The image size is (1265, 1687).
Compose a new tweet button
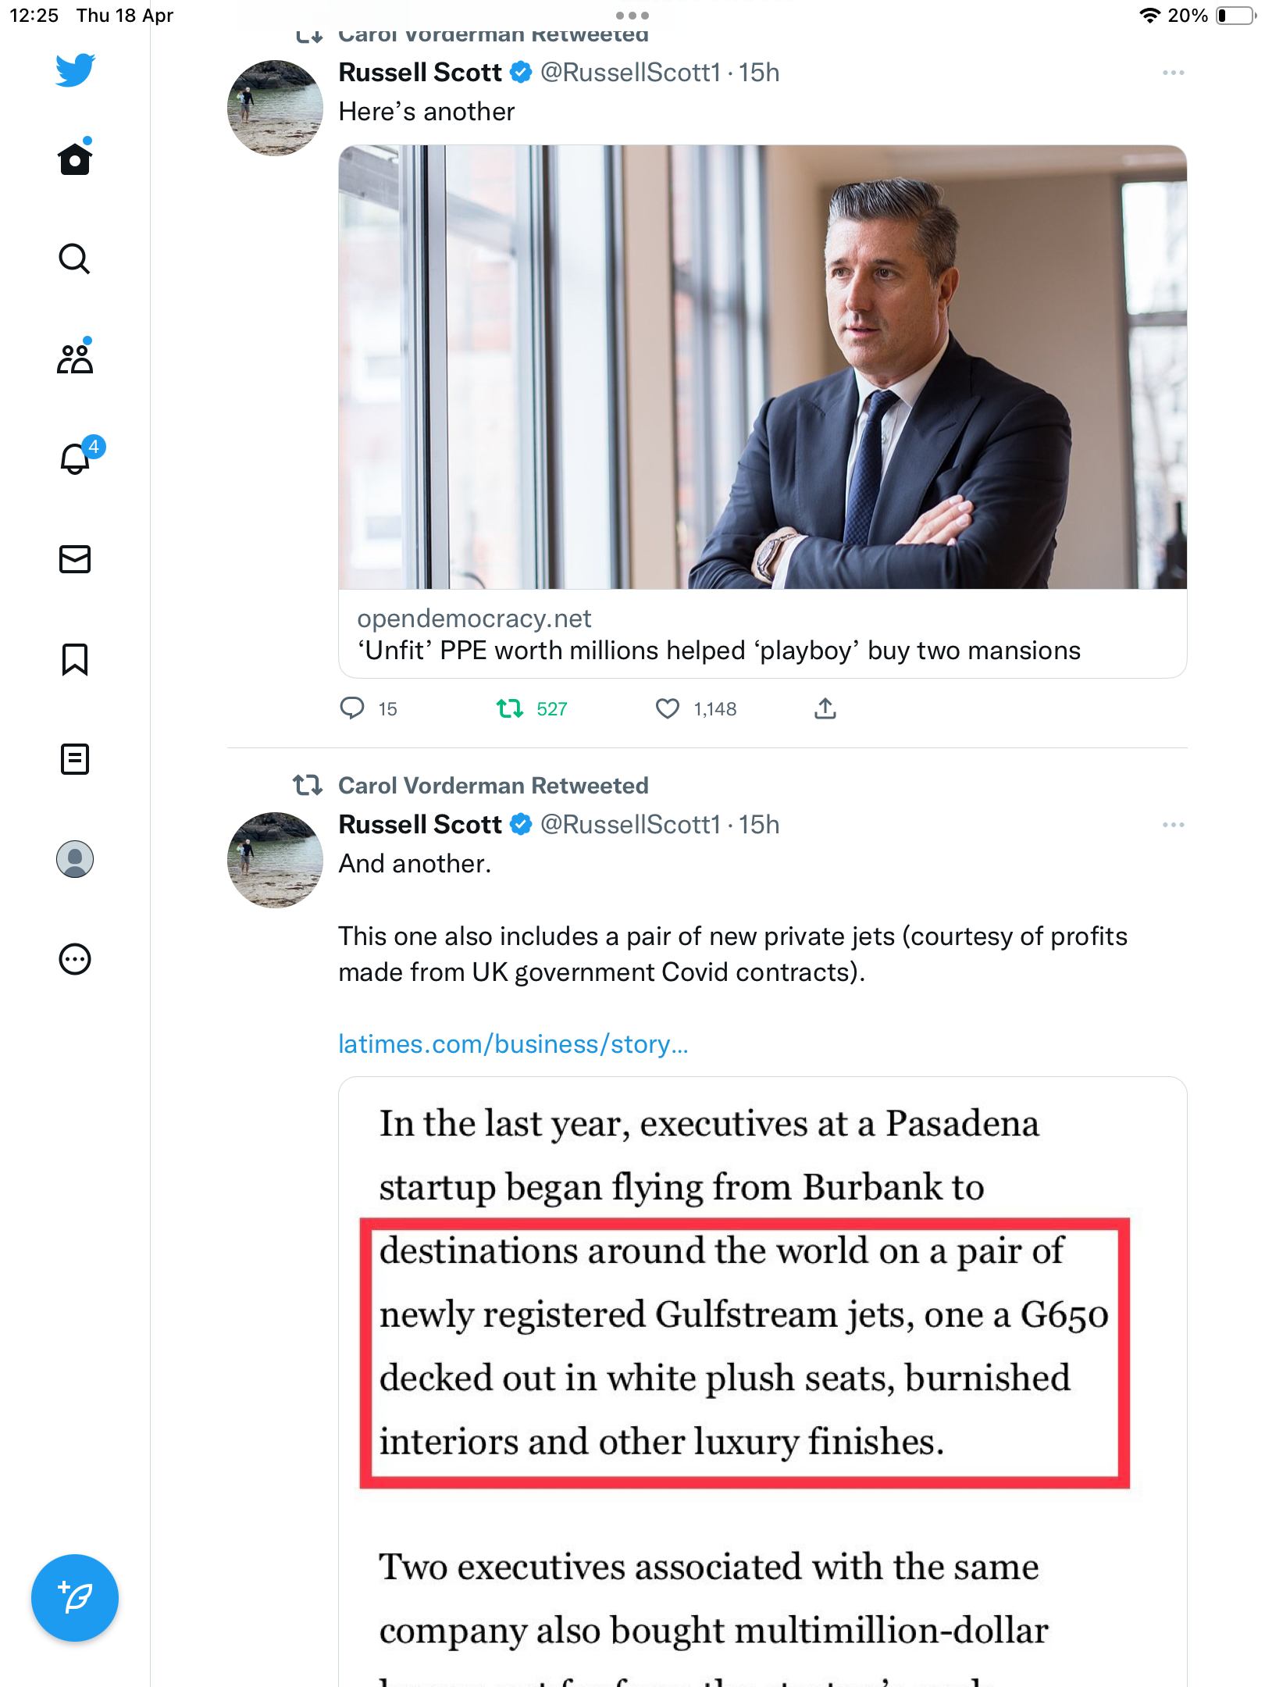pyautogui.click(x=75, y=1598)
